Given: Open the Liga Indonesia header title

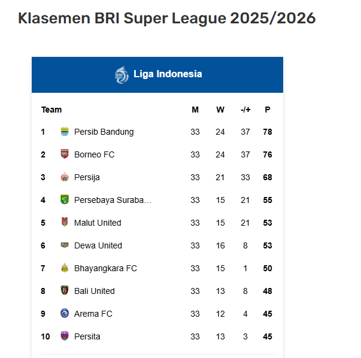Looking at the screenshot, I should tap(168, 74).
